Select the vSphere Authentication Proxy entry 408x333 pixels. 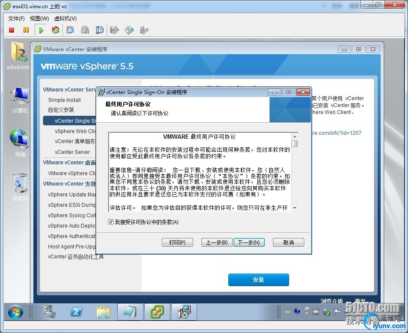pyautogui.click(x=72, y=236)
